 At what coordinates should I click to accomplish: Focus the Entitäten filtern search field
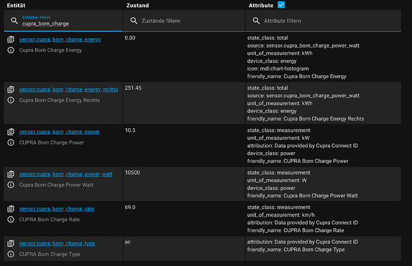tap(63, 21)
